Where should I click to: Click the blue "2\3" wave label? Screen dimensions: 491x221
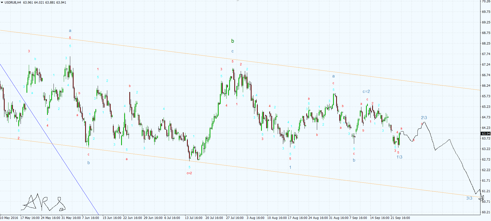click(x=424, y=118)
